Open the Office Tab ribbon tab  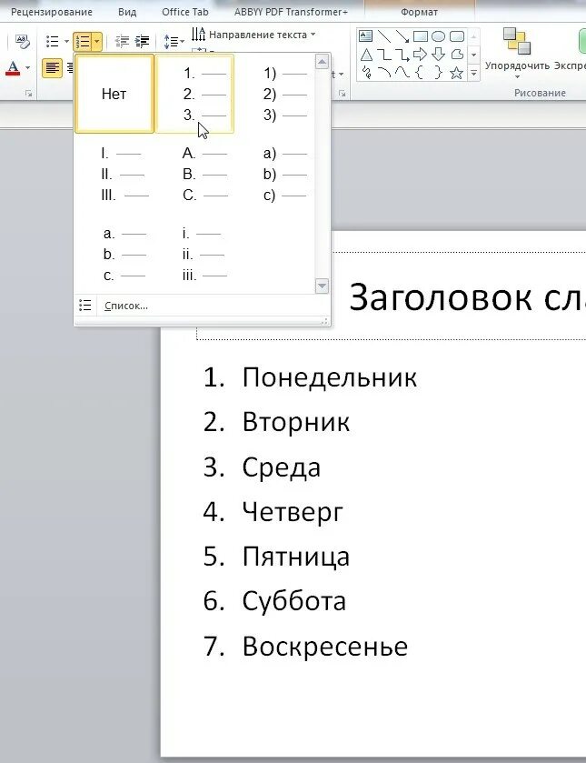[184, 12]
